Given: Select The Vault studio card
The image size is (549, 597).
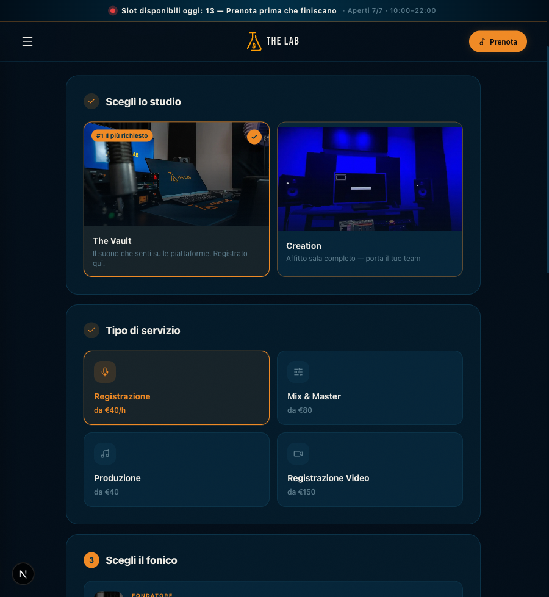Looking at the screenshot, I should pyautogui.click(x=176, y=199).
